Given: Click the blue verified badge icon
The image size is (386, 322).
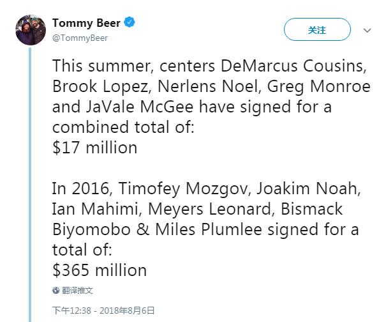Looking at the screenshot, I should (x=130, y=22).
